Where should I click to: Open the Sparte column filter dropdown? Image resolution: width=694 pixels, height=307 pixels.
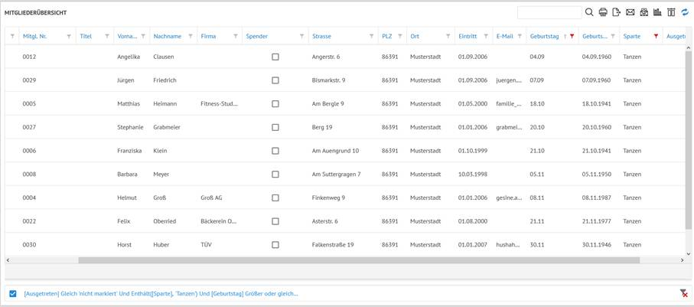(x=656, y=37)
